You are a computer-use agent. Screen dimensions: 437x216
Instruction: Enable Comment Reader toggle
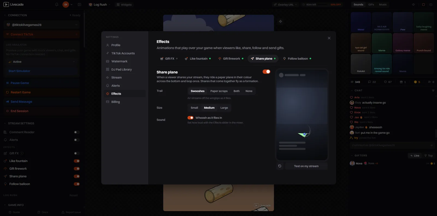(77, 132)
